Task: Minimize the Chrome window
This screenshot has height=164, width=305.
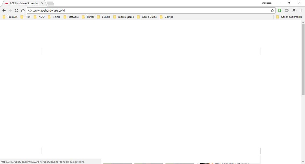Action: 279,3
